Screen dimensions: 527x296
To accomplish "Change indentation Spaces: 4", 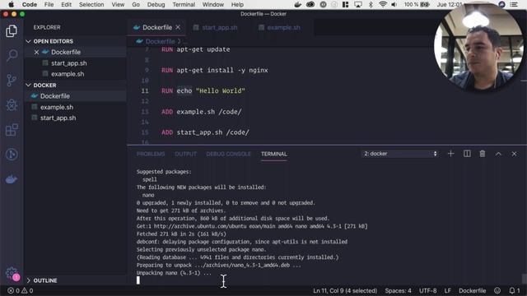I will tap(398, 290).
